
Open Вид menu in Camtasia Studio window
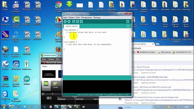58,59
